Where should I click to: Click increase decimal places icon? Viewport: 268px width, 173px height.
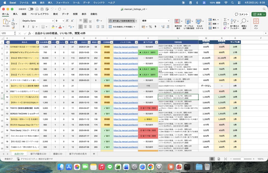163,27
